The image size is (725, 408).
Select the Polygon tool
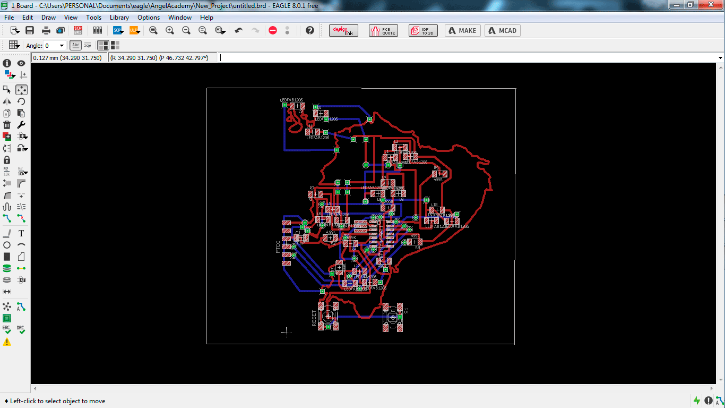tap(21, 257)
